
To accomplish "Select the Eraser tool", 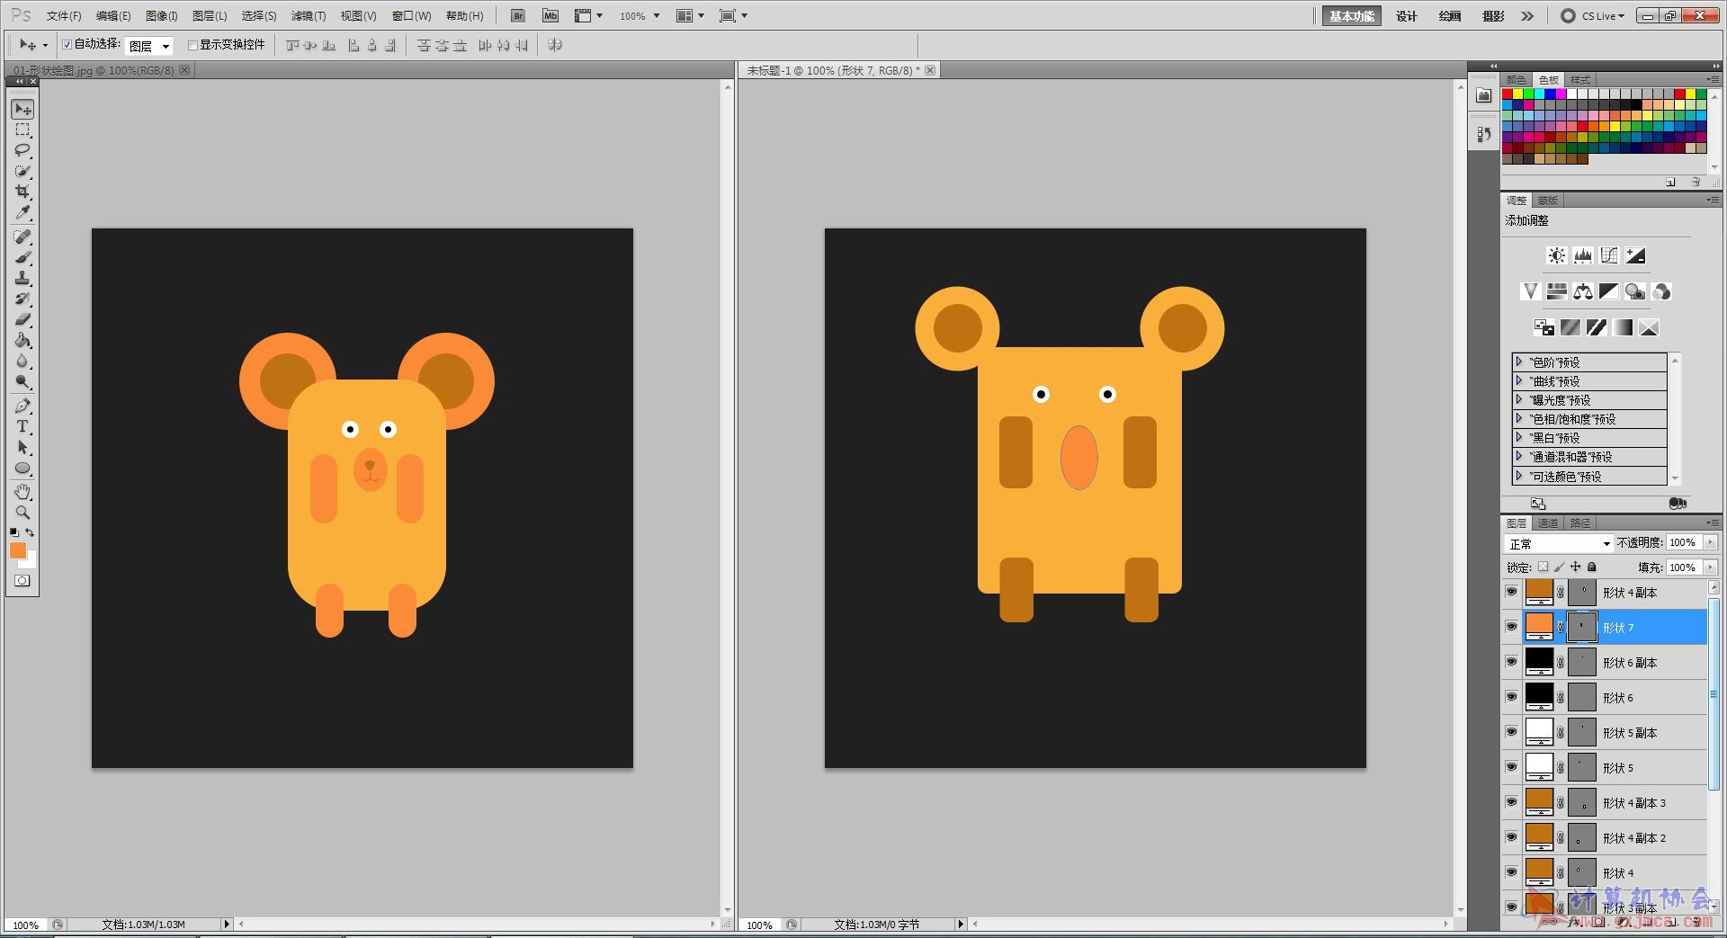I will coord(22,320).
